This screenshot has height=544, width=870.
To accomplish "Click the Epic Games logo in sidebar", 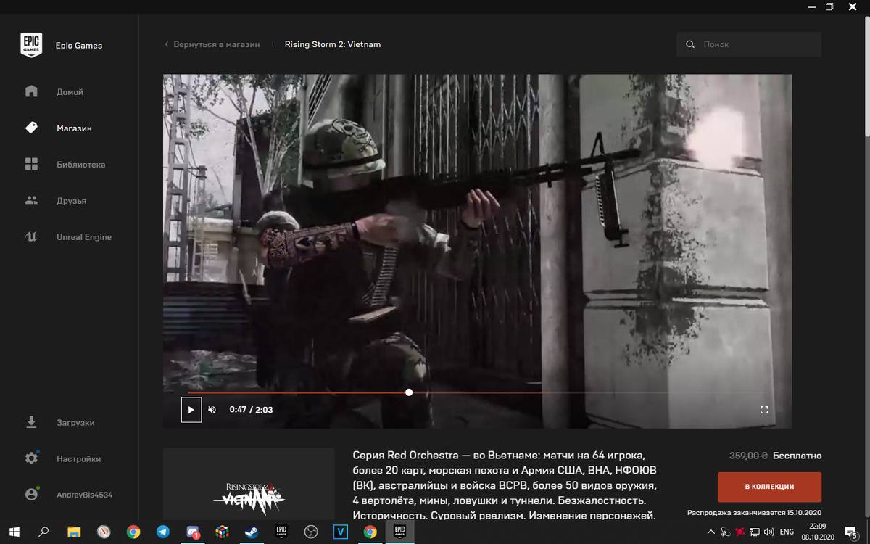I will (32, 45).
